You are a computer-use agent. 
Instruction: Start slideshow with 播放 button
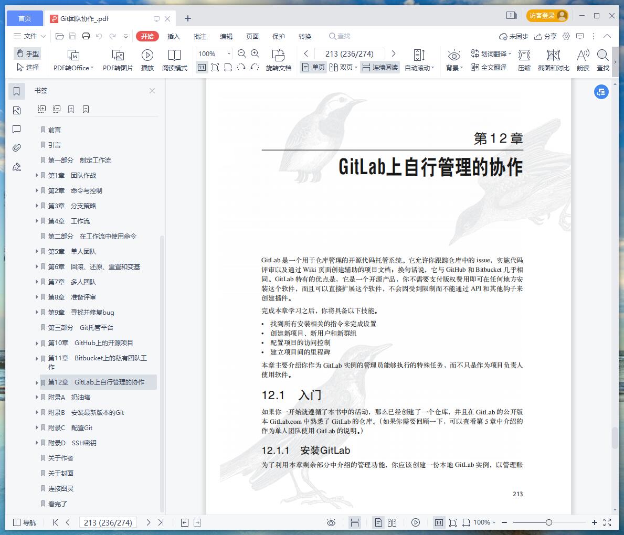(147, 60)
